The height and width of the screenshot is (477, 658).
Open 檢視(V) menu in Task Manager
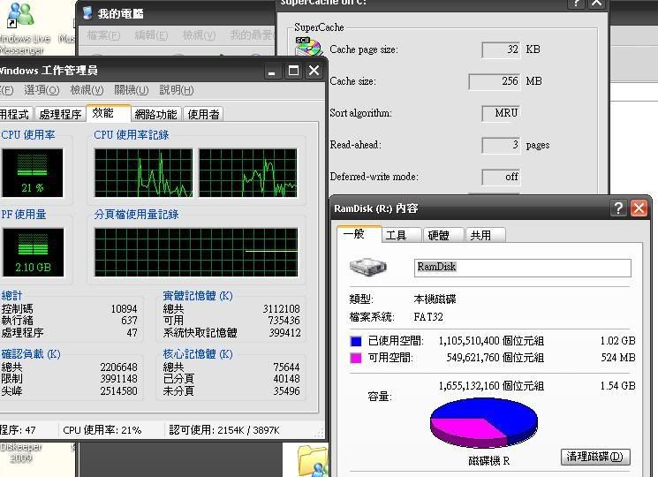point(87,90)
